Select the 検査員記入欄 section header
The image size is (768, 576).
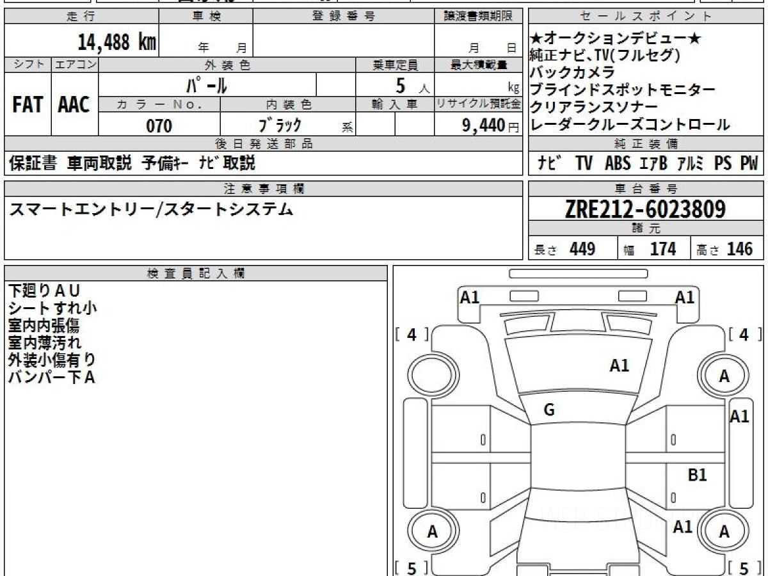coord(196,273)
